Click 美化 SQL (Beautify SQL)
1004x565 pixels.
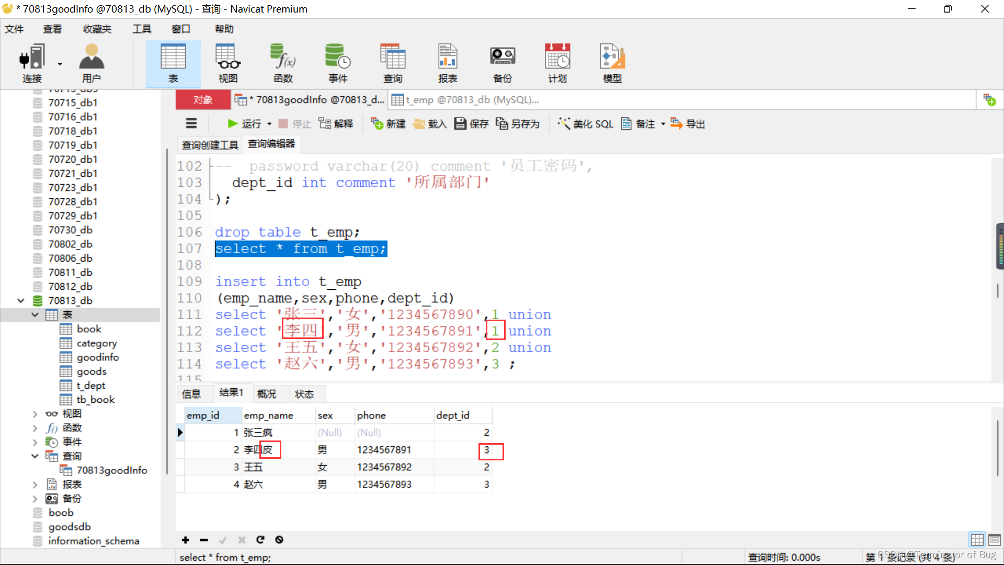(586, 124)
